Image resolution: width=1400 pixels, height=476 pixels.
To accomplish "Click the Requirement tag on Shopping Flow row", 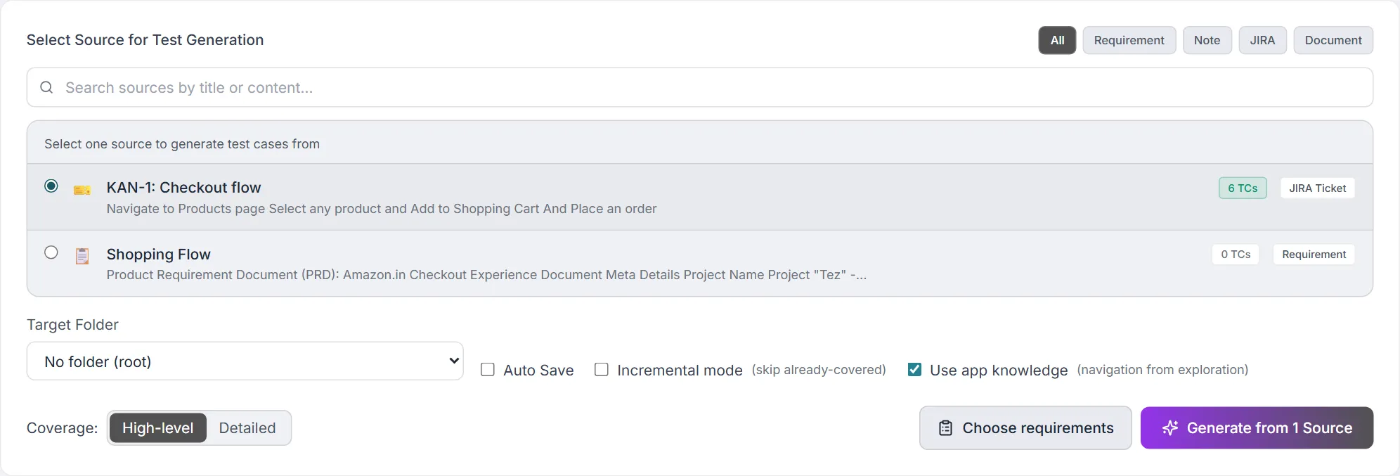I will [x=1314, y=255].
